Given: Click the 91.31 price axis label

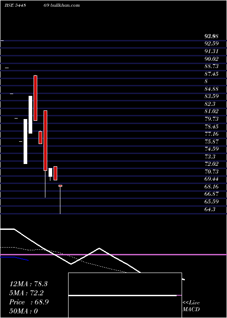Looking at the screenshot, I should (212, 51).
